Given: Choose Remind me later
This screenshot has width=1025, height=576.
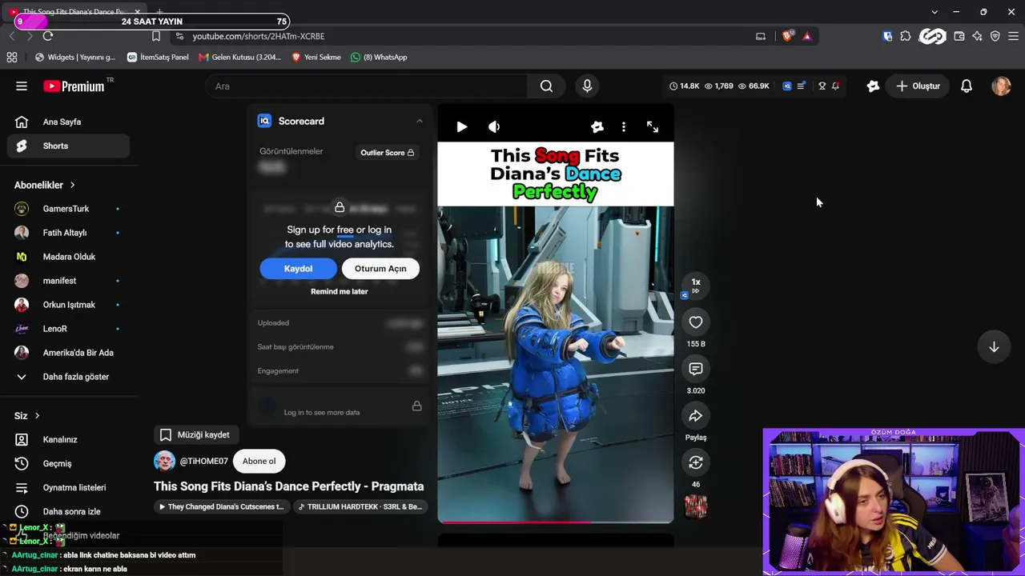Looking at the screenshot, I should 340,291.
